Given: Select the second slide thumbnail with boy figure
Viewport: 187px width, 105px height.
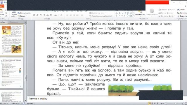Looking at the screenshot, I should pos(11,73).
